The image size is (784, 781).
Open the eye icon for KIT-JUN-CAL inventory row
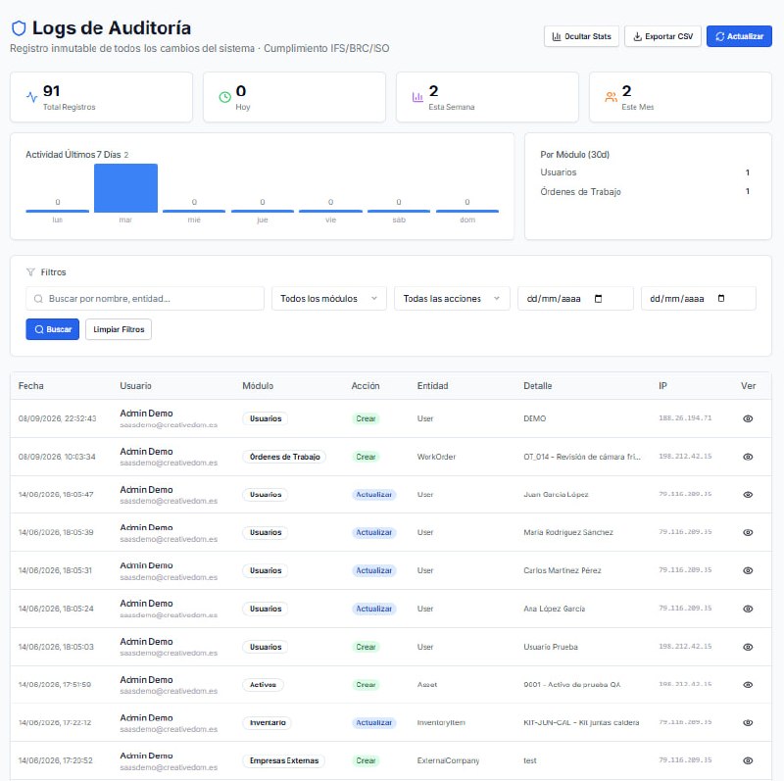[748, 722]
